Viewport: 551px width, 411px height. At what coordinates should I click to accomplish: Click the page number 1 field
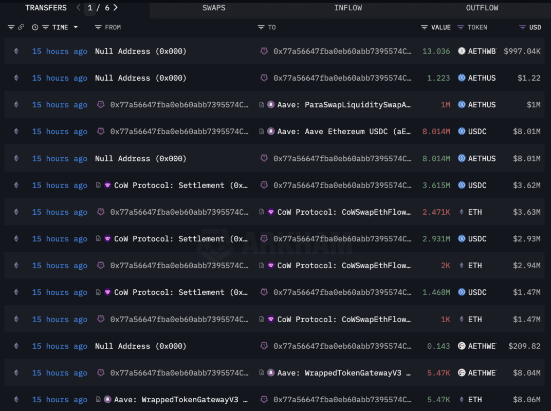point(90,8)
